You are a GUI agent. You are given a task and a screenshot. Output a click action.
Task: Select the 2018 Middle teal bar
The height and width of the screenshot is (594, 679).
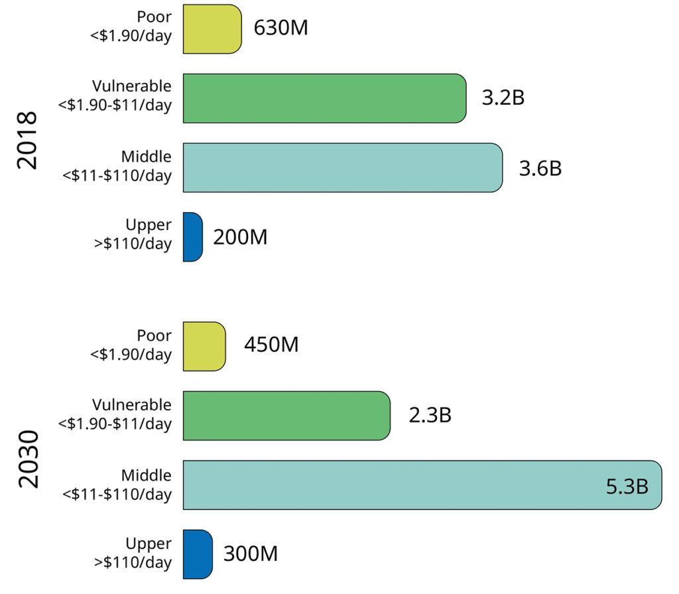tap(343, 168)
